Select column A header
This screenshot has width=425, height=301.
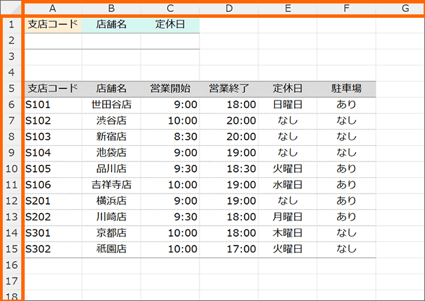click(53, 8)
